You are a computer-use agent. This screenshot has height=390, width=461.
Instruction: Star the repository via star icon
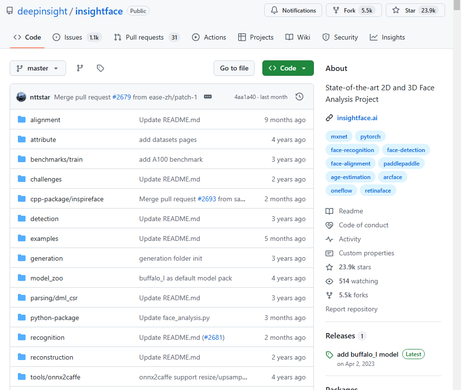click(x=396, y=10)
